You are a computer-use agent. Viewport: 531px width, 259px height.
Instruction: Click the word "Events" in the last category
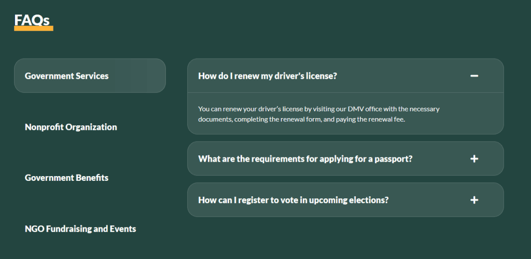coord(122,228)
